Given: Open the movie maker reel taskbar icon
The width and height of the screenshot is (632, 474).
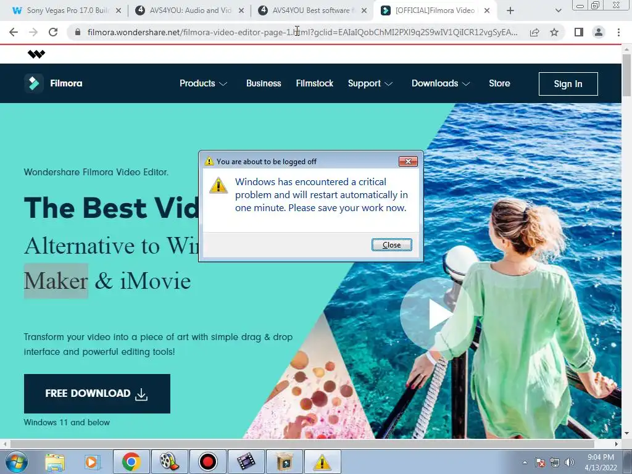Looking at the screenshot, I should (169, 462).
